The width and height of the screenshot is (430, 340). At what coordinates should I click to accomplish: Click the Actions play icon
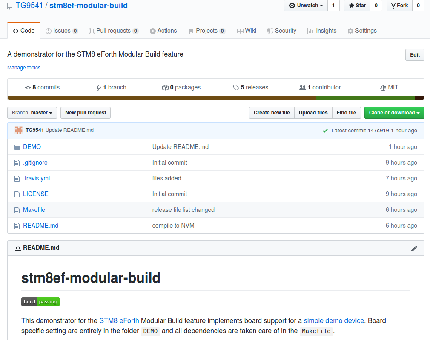(x=153, y=31)
